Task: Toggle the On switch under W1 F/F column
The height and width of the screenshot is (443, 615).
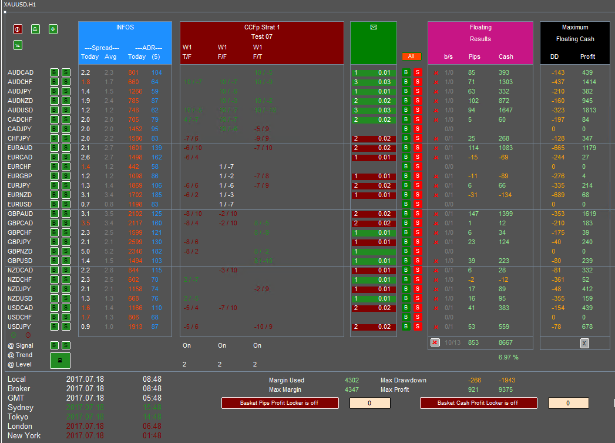Action: click(x=222, y=345)
